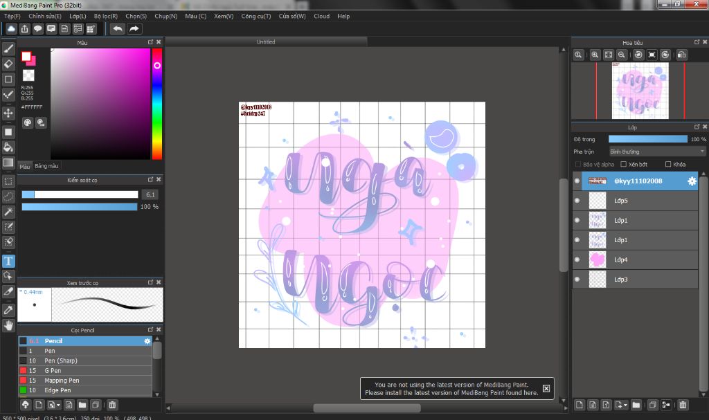709x420 pixels.
Task: Toggle visibility of @kyy11102008 layer
Action: tap(577, 181)
